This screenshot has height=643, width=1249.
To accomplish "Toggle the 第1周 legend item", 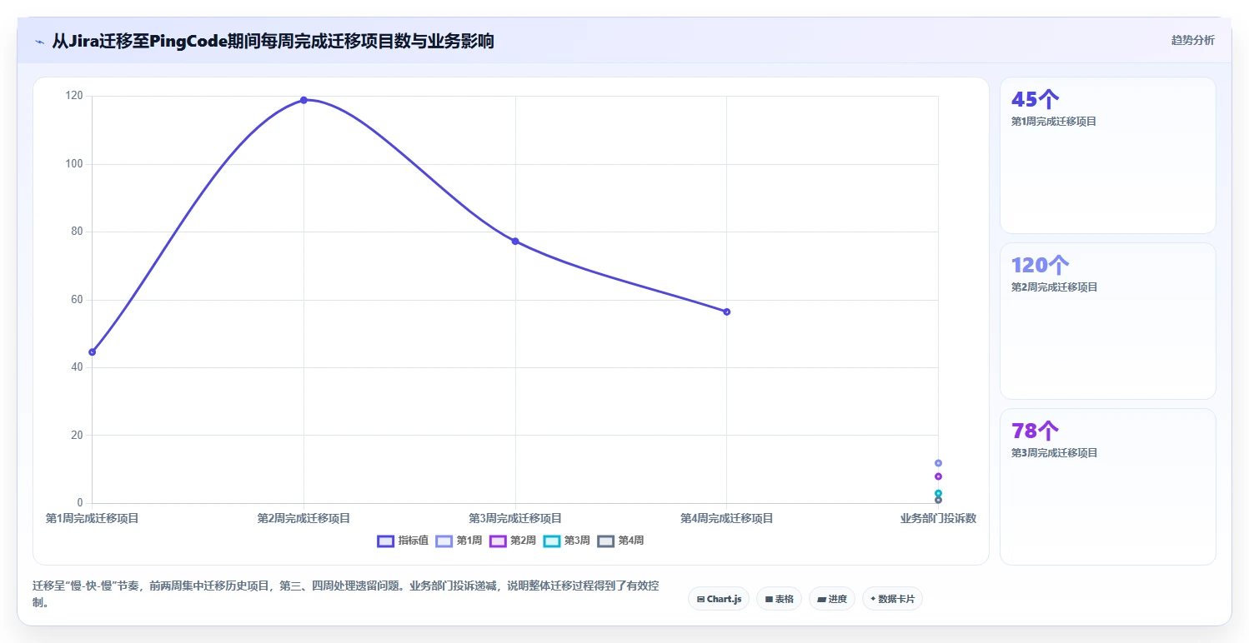I will point(459,541).
